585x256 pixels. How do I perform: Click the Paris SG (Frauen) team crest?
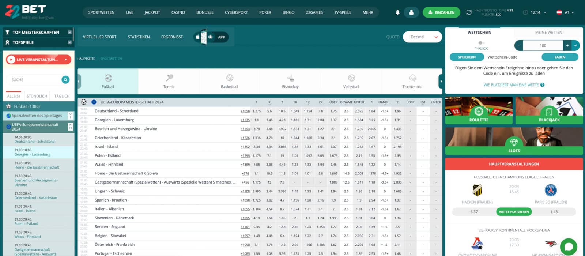click(551, 190)
